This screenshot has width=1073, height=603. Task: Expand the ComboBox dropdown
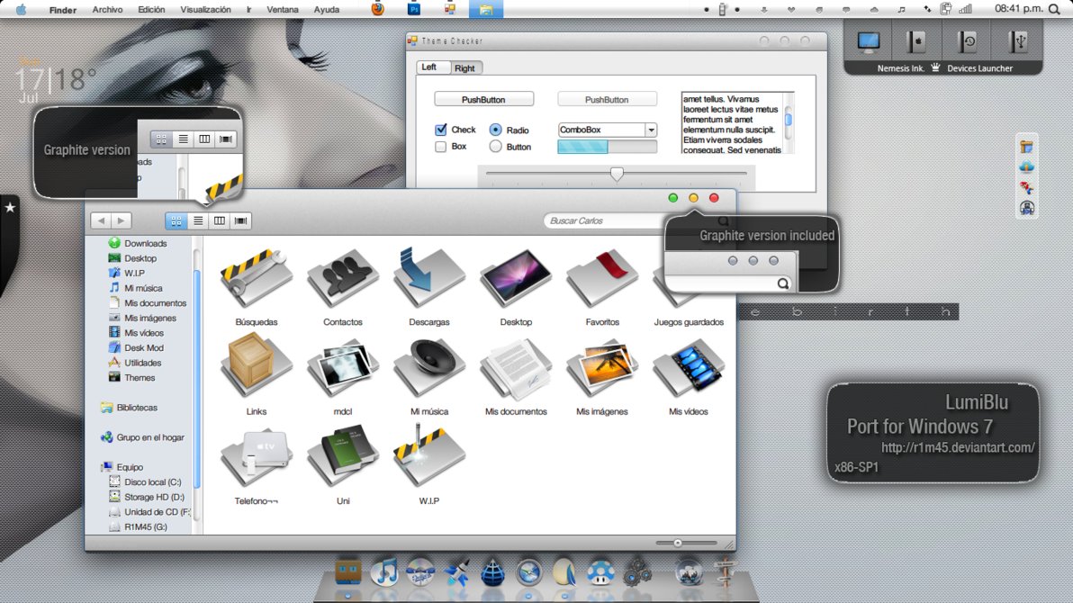(x=651, y=130)
